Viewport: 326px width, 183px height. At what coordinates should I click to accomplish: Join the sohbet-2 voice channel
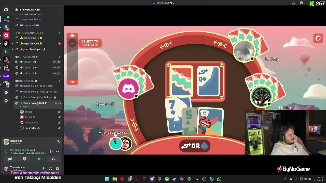(x=38, y=68)
